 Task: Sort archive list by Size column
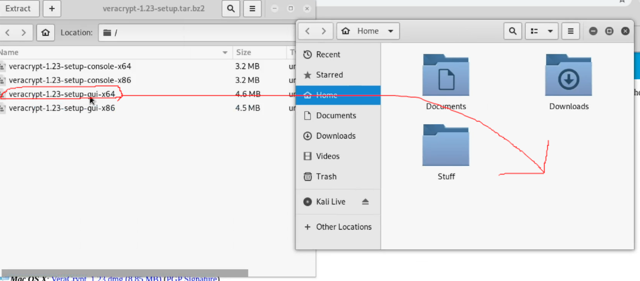point(259,52)
